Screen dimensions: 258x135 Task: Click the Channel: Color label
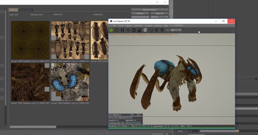click(x=37, y=15)
